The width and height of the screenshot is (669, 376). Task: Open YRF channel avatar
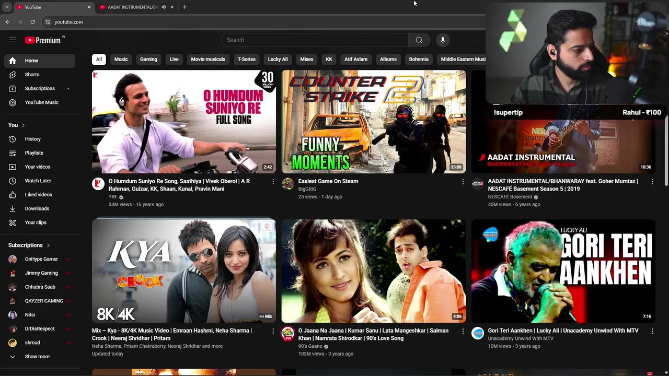pyautogui.click(x=98, y=183)
